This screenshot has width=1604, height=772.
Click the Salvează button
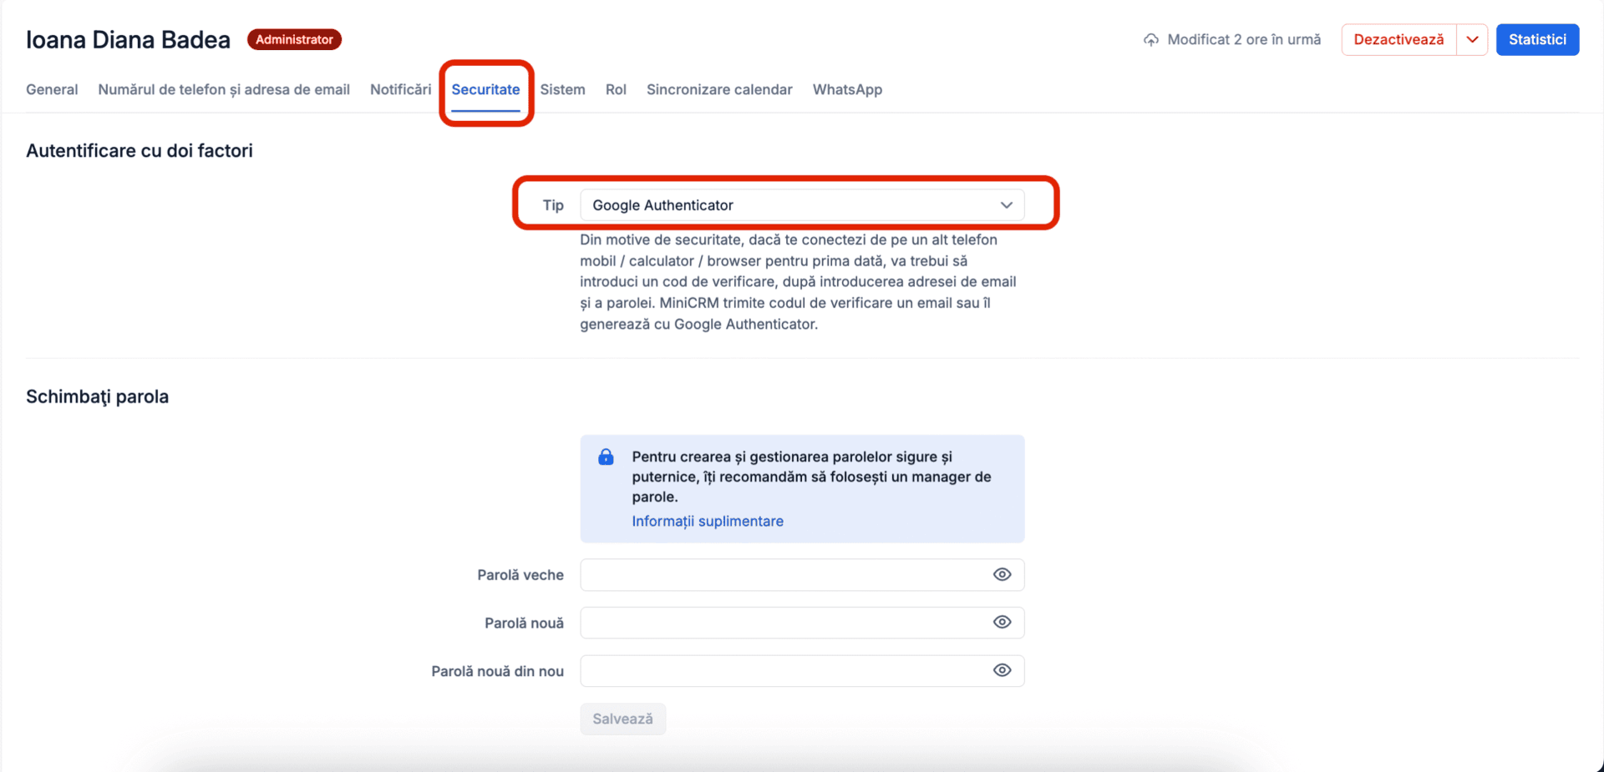tap(622, 719)
